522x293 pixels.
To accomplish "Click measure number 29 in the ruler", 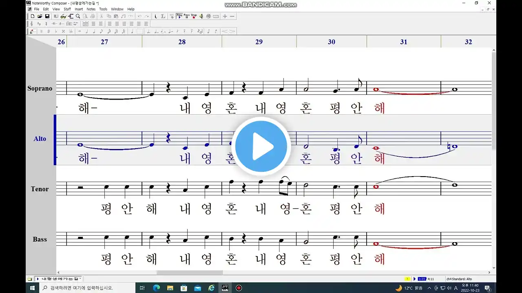I will (x=259, y=42).
